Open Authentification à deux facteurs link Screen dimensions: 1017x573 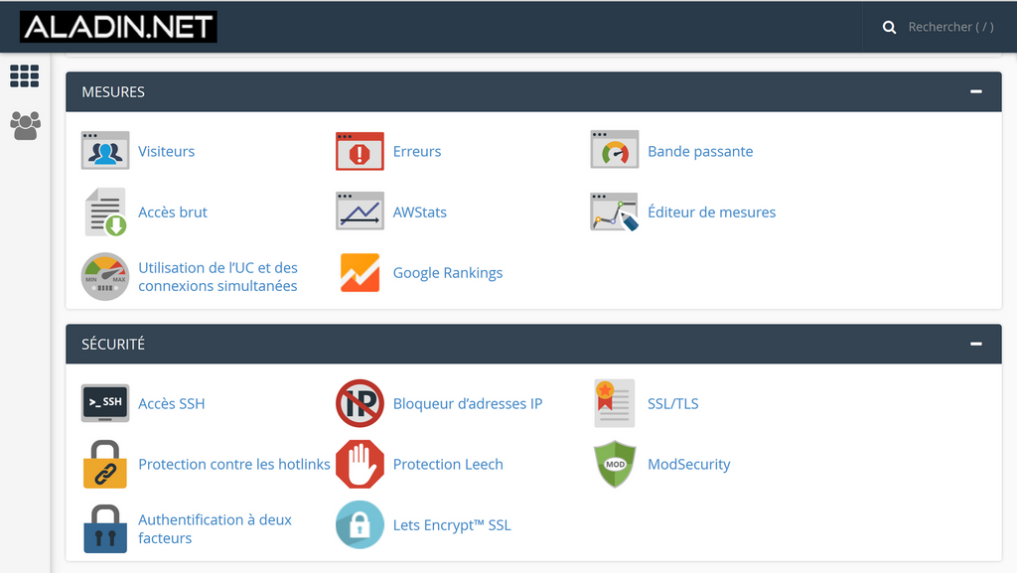(x=215, y=528)
